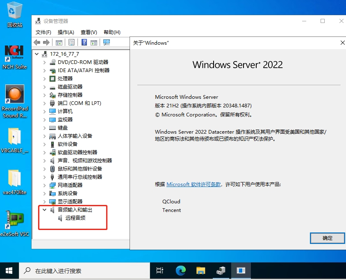Click the taskbar search box

84,271
